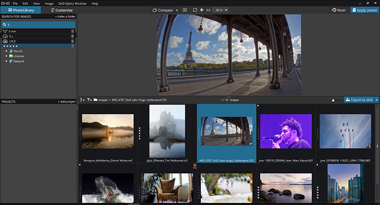
Task: Open the filter funnel icon in browser bar
Action: click(89, 100)
